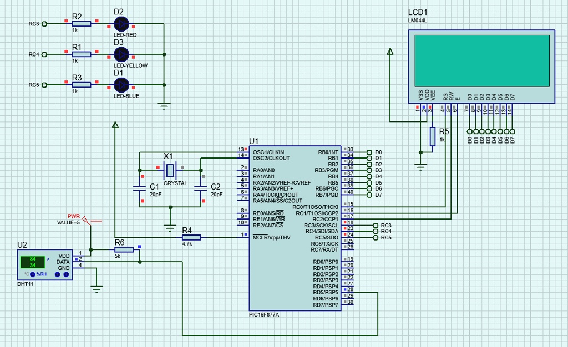
Task: Click the DHT11 ground symbol
Action: (97, 289)
